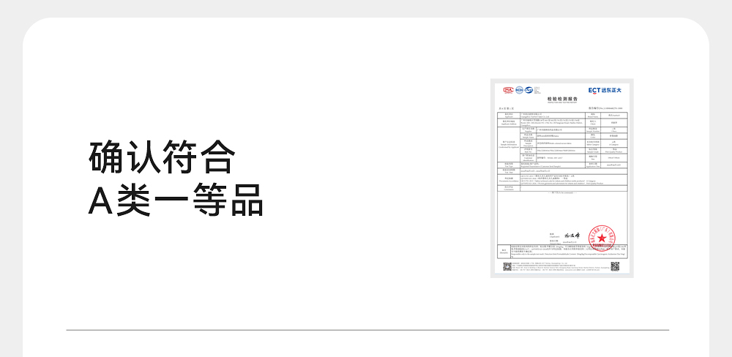Click the handwritten approver signature on the report
Viewport: 732px width, 357px height.
[x=572, y=236]
